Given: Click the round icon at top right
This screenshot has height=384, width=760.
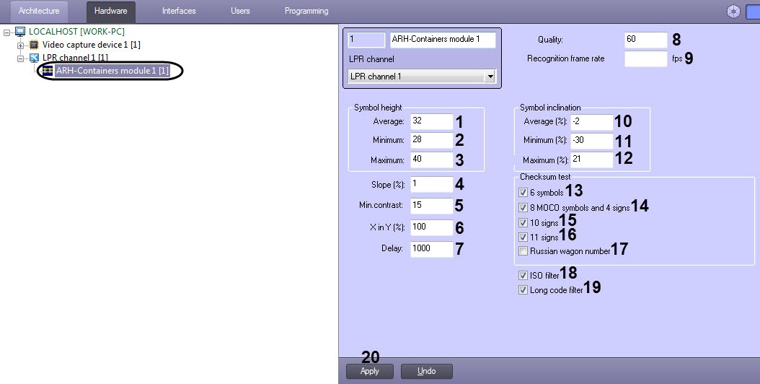Looking at the screenshot, I should [734, 12].
